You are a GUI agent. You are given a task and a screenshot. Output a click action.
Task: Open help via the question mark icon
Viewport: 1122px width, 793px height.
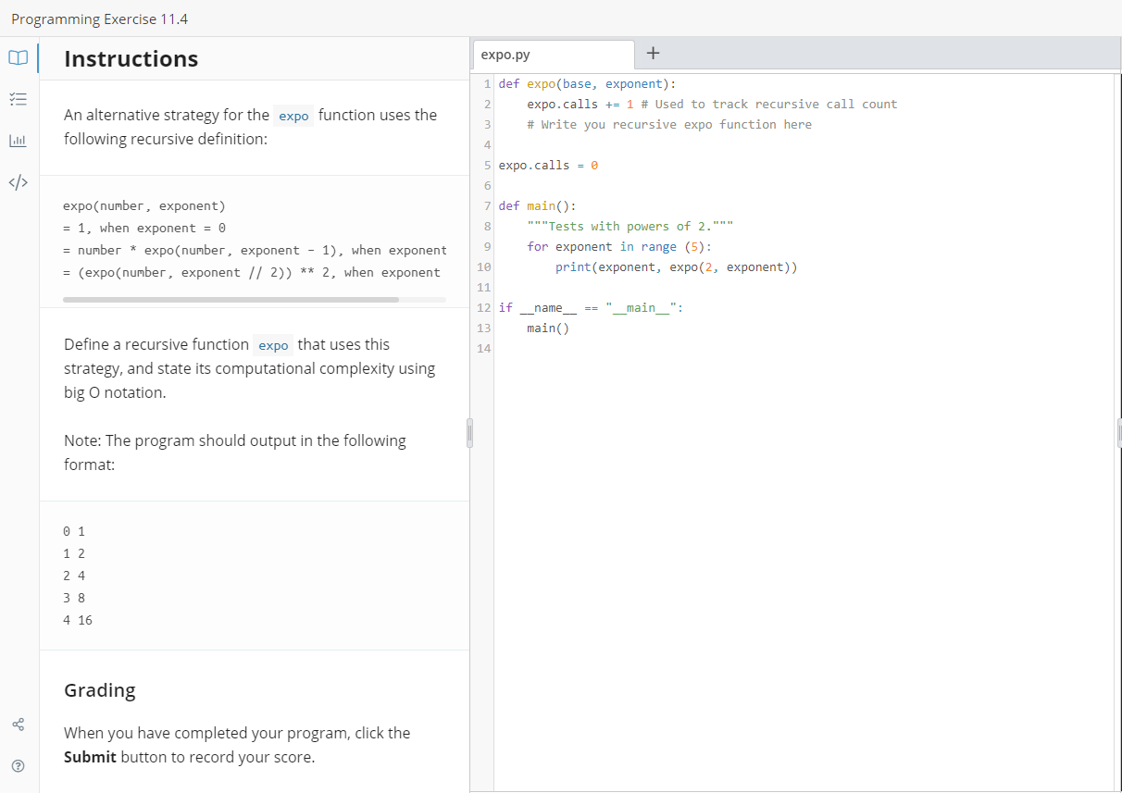click(x=18, y=765)
